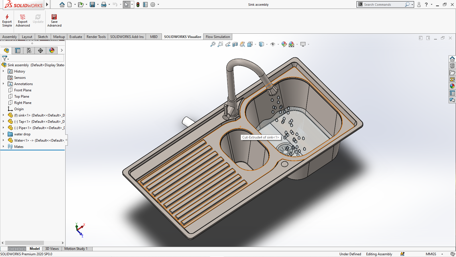Open the Save dropdown arrow
Screen dimensions: 456x257
tap(98, 5)
